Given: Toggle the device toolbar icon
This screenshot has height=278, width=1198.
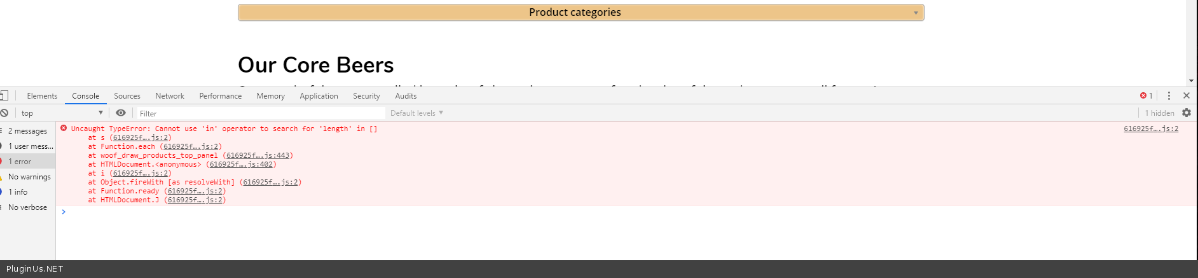Looking at the screenshot, I should 4,96.
